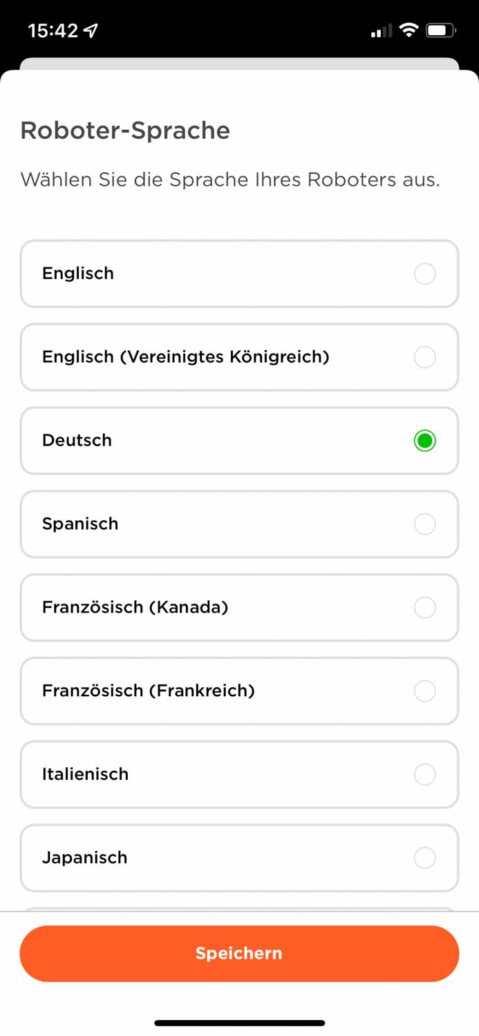Tap the Spanisch language label
The width and height of the screenshot is (479, 1036).
pos(80,524)
